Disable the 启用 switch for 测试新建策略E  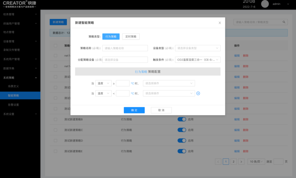click(182, 151)
